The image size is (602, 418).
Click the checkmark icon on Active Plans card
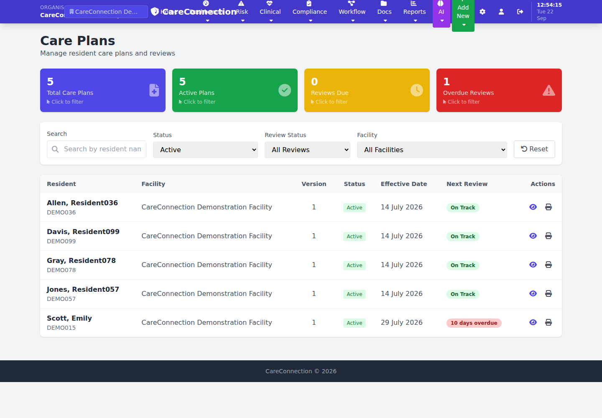pyautogui.click(x=285, y=90)
